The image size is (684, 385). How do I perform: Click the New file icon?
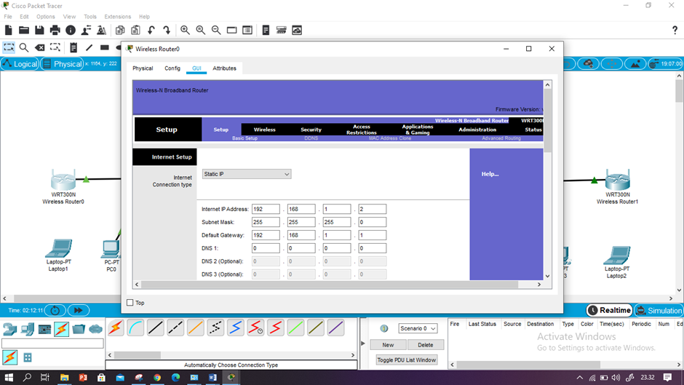[x=9, y=30]
